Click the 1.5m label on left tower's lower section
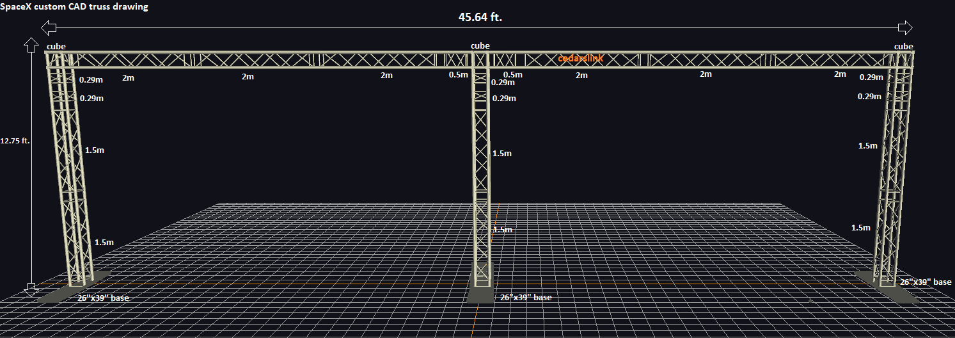This screenshot has height=338, width=955. 104,243
